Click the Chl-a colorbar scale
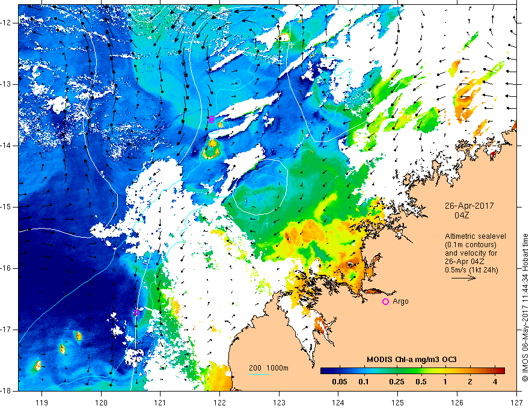 [412, 371]
